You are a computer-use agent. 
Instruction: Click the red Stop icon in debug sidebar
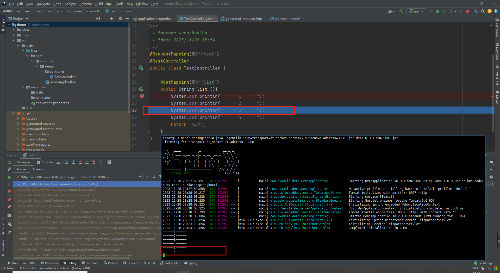click(x=9, y=191)
